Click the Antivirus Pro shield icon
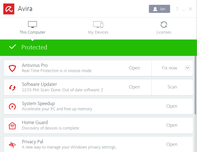 point(12,68)
